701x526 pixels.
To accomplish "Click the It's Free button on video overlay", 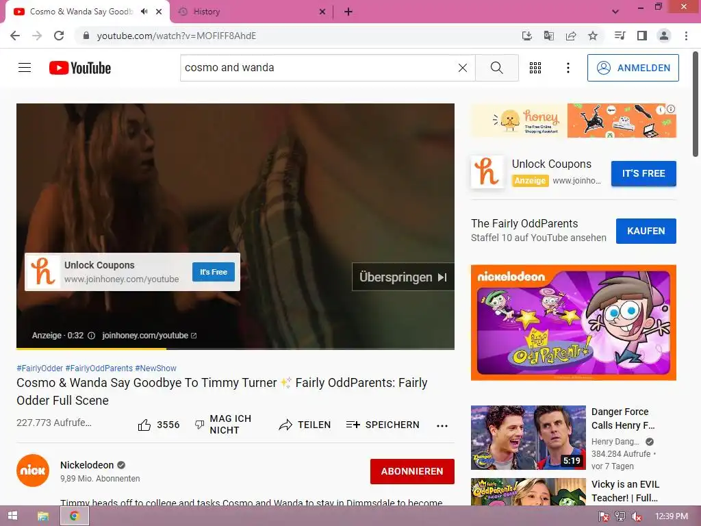I will [x=214, y=272].
